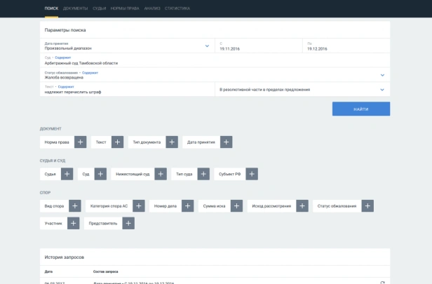432x284 pixels.
Task: Click the start date field 19.11.2016
Action: tap(258, 46)
